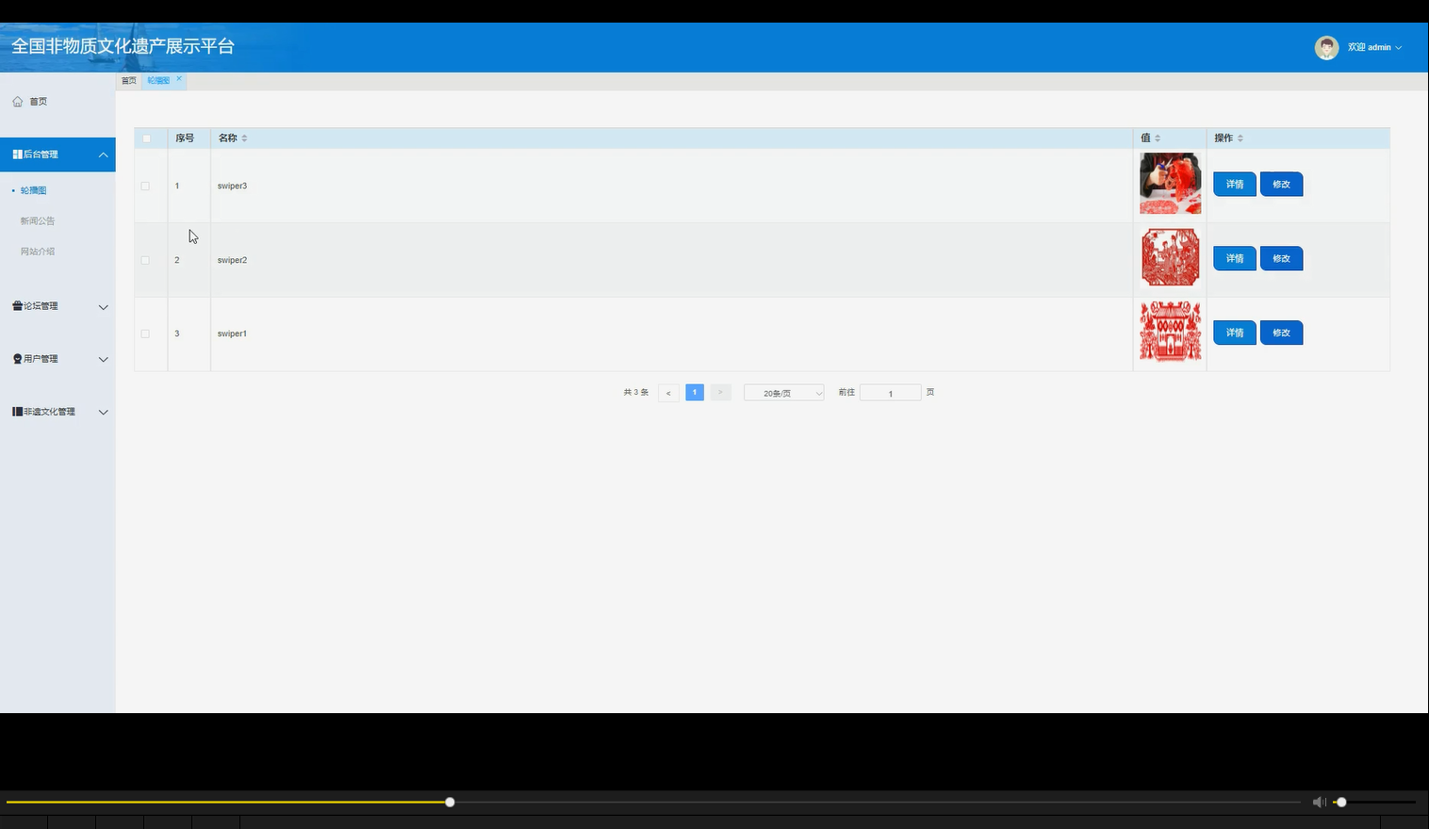Click the 共 3 条 total count text
Viewport: 1429px width, 829px height.
[635, 393]
